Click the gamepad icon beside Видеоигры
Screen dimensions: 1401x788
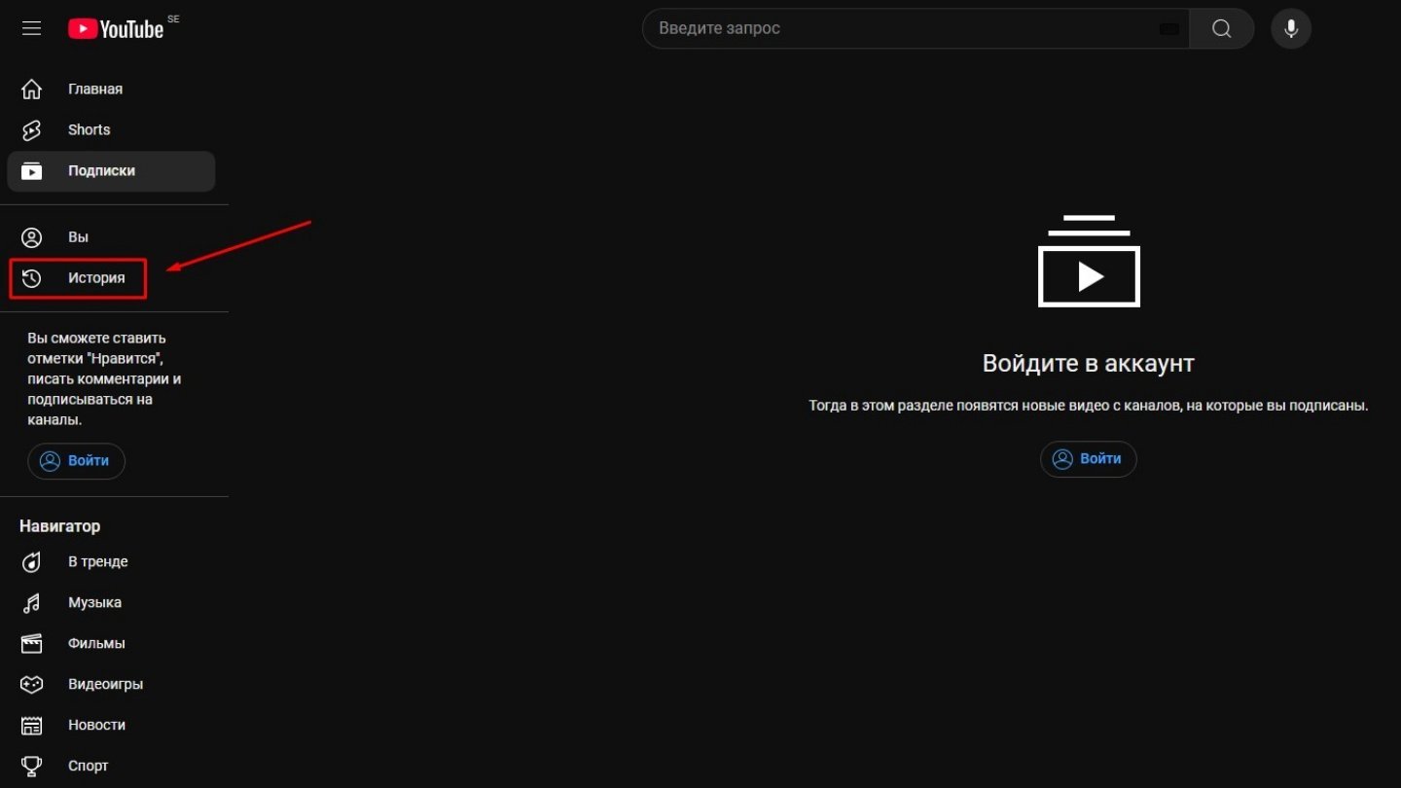click(x=32, y=685)
